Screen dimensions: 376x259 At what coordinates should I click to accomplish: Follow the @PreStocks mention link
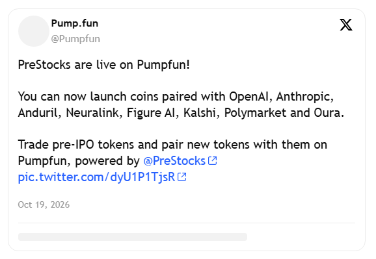(x=174, y=160)
